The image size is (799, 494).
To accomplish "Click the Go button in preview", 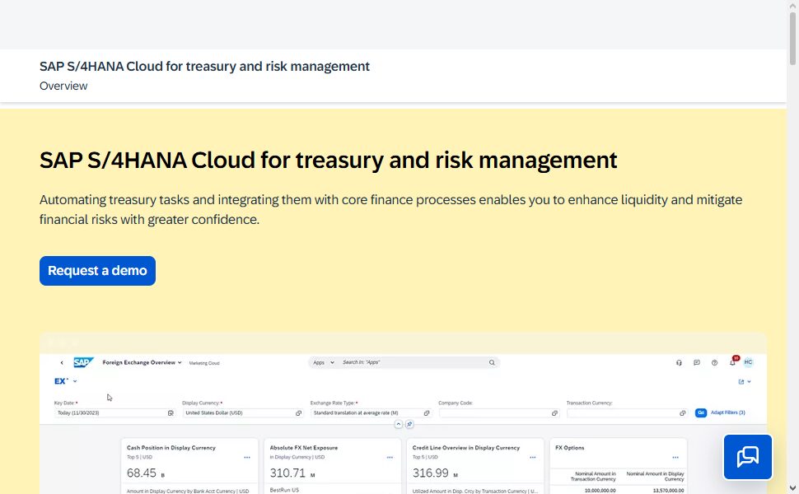I will tap(701, 412).
